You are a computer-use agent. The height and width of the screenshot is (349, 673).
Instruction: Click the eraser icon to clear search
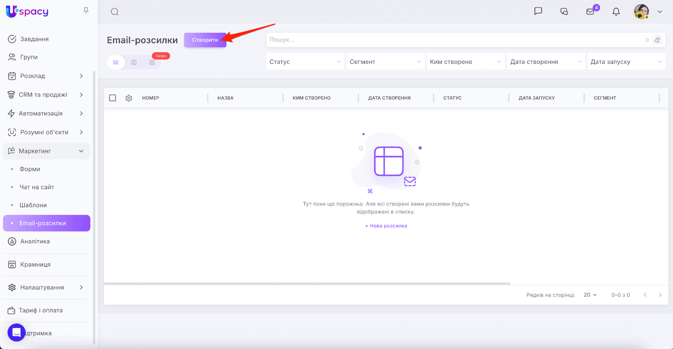click(x=657, y=40)
